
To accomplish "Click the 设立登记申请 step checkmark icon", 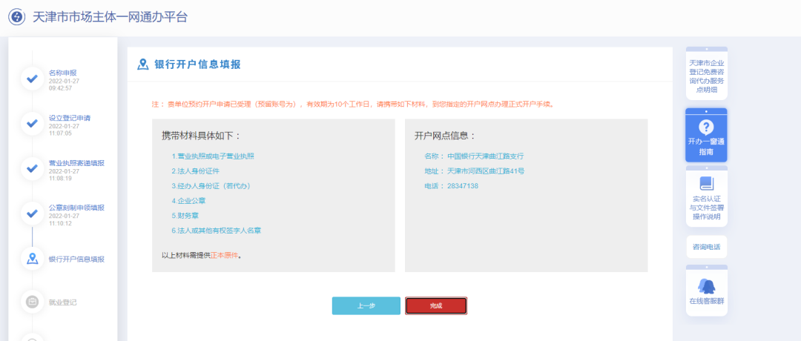I will (32, 124).
